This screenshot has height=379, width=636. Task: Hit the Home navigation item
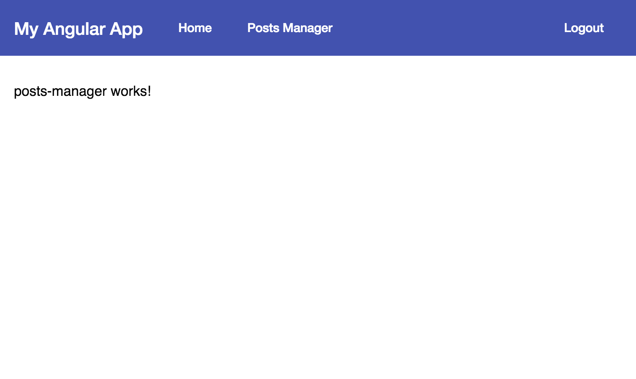click(195, 28)
